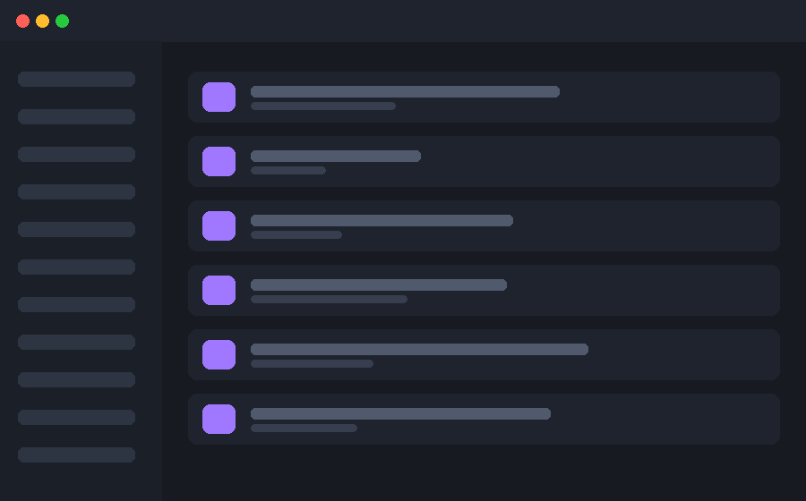The width and height of the screenshot is (806, 501).
Task: Open the fifth list row with longest title
Action: point(484,354)
